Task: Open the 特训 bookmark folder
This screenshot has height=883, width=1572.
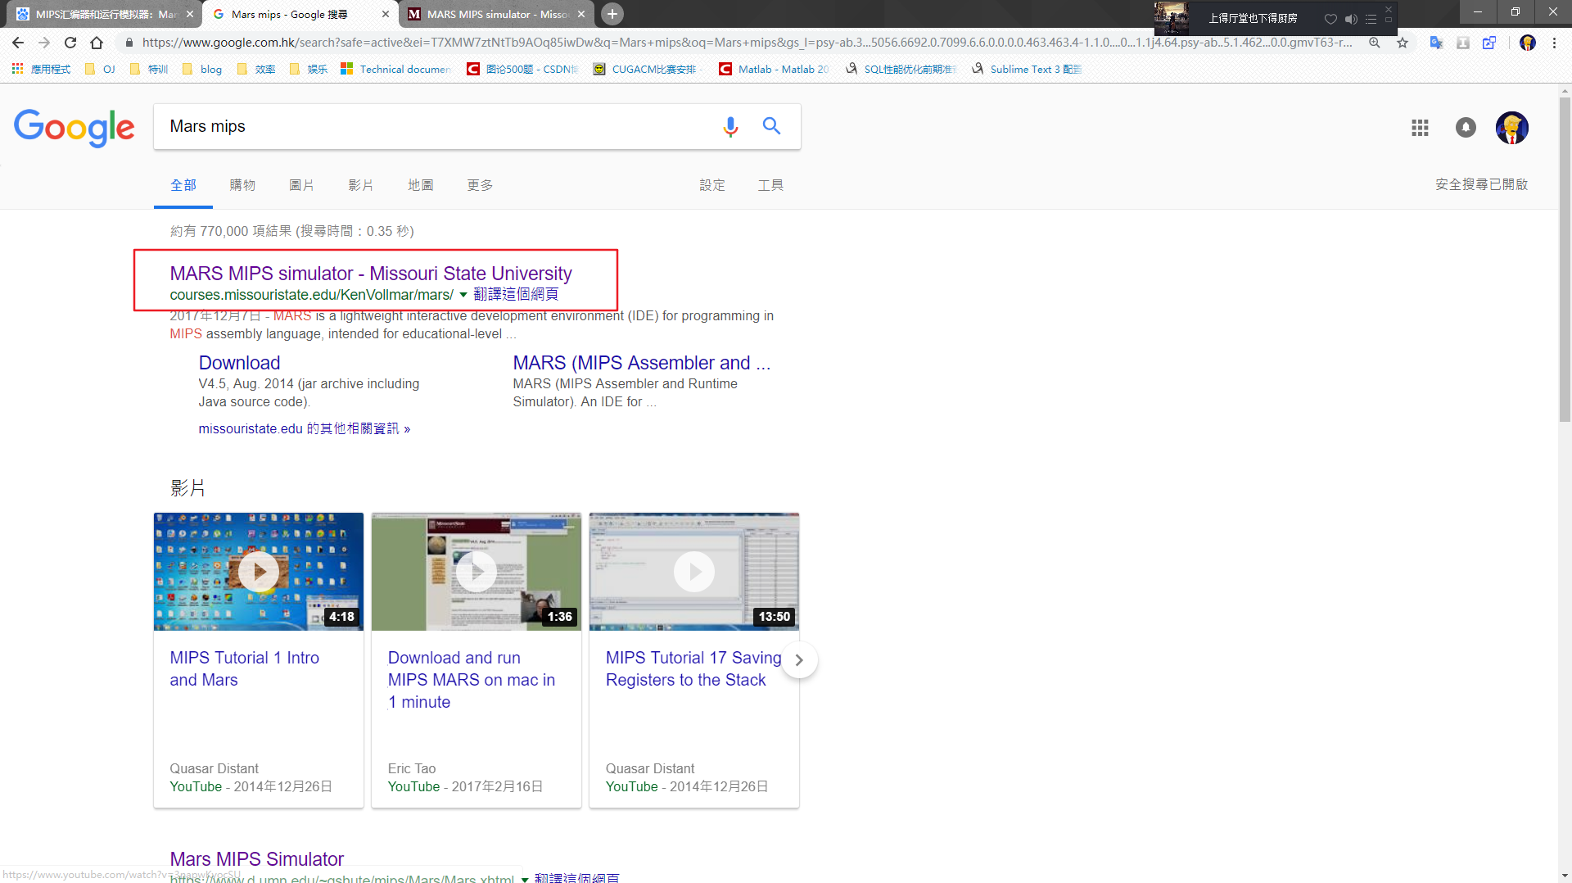Action: coord(149,70)
